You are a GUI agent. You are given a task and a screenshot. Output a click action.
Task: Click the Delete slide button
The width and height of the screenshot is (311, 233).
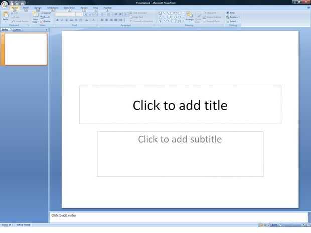[x=45, y=21]
